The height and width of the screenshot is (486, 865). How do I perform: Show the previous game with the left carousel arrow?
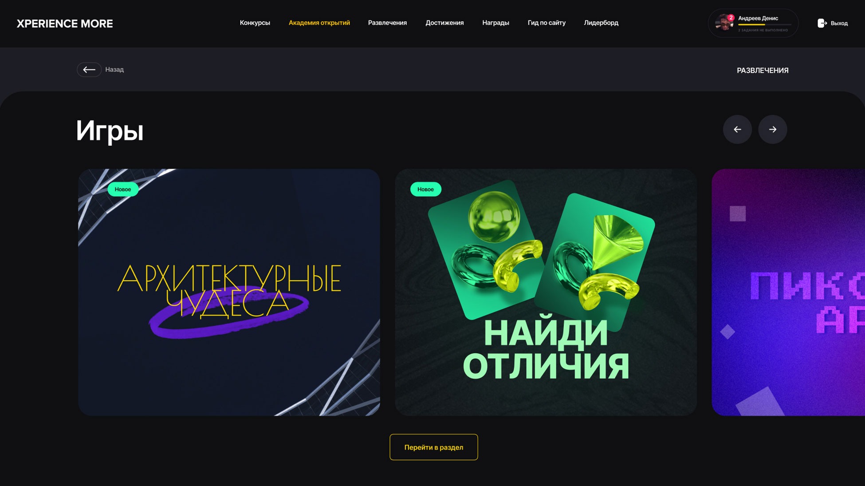(x=737, y=130)
